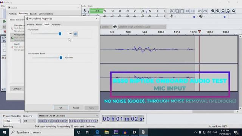Click the mixer toolbar microphone icon

(172, 16)
